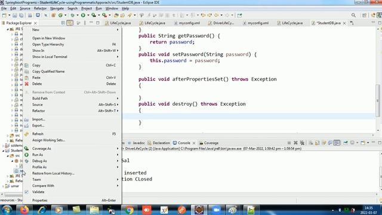Image resolution: width=382 pixels, height=215 pixels.
Task: Select Paste from the context menu
Action: click(73, 78)
